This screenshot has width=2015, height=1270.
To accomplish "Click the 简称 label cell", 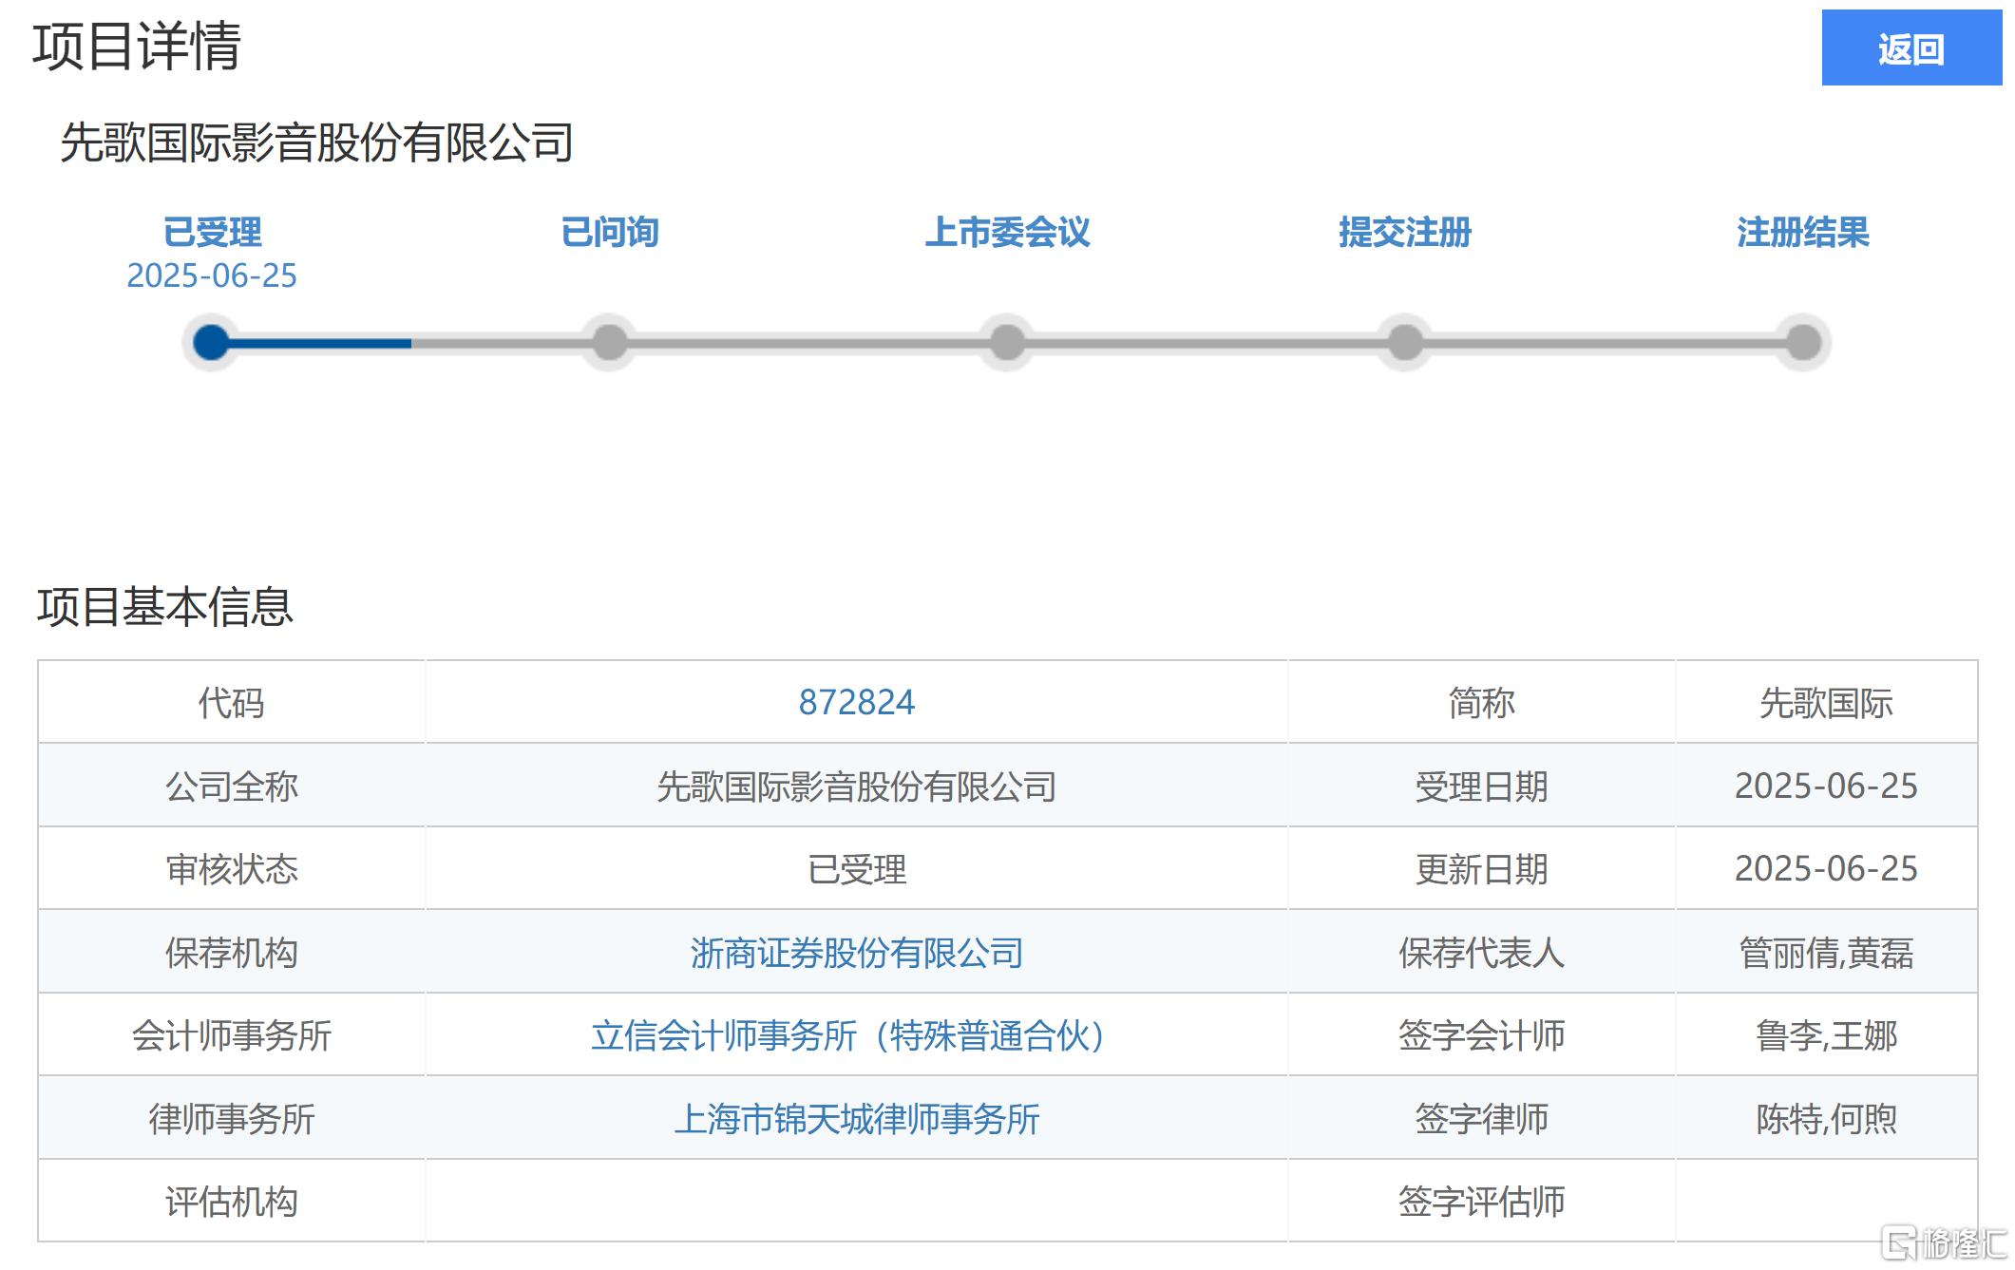I will 1481,703.
